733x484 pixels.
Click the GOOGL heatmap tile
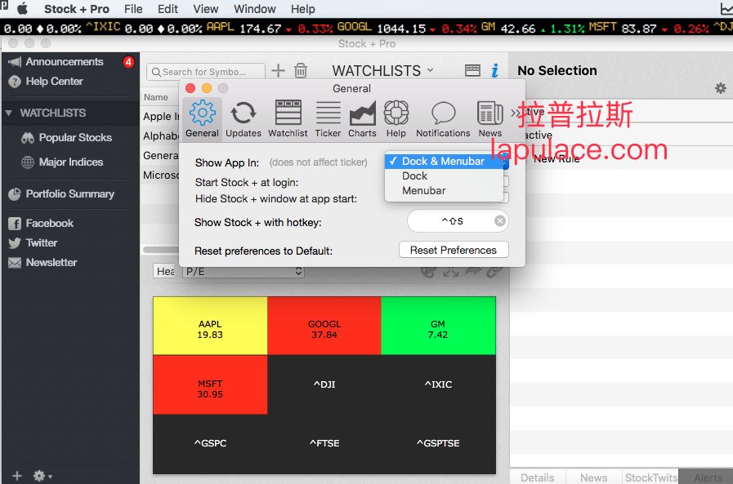324,326
